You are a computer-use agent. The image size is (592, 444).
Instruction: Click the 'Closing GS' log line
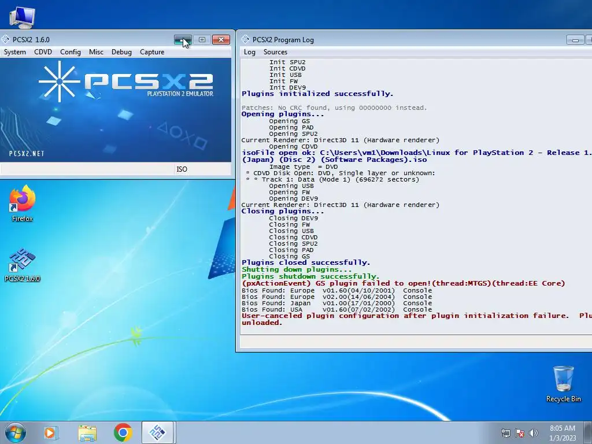pyautogui.click(x=289, y=256)
